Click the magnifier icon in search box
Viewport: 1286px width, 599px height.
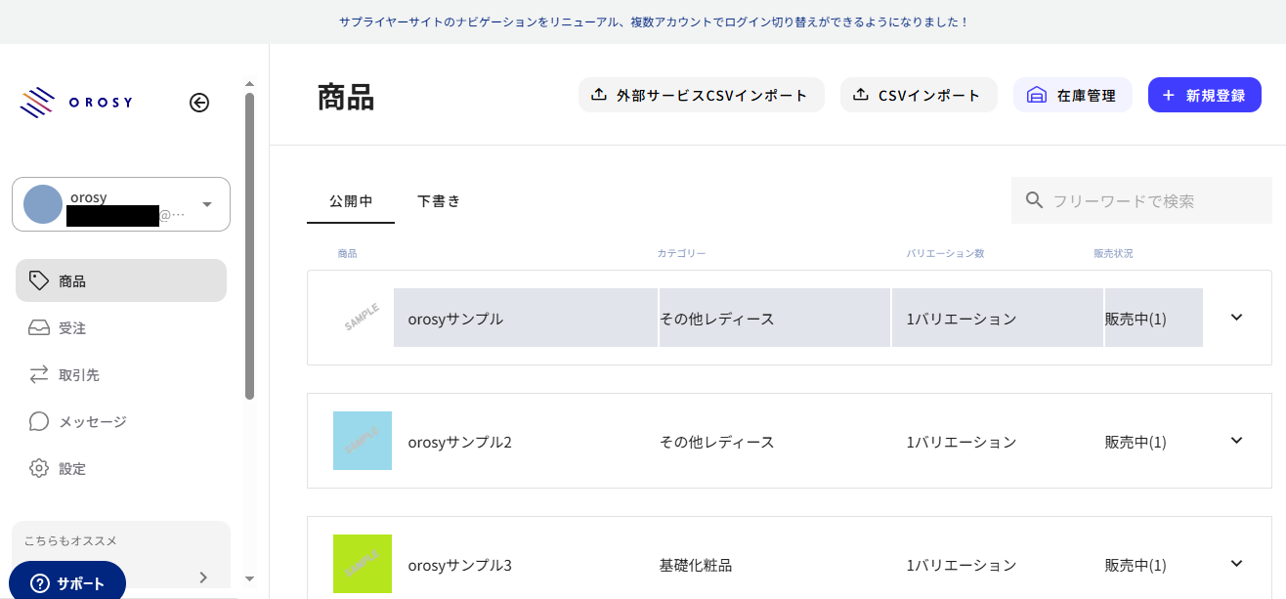(x=1034, y=200)
